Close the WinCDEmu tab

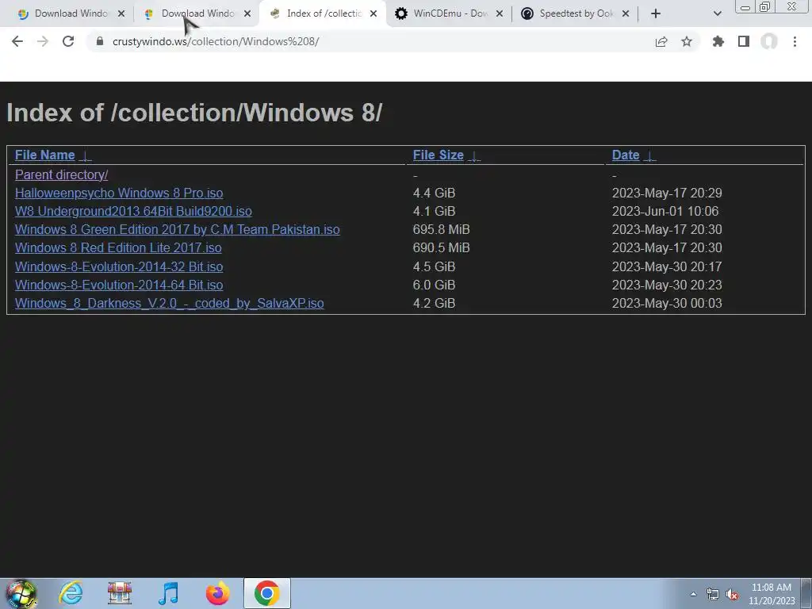pyautogui.click(x=500, y=14)
